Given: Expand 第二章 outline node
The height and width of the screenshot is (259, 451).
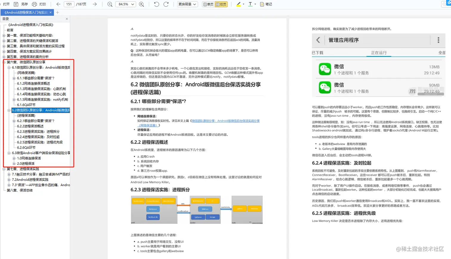Looking at the screenshot, I should tap(4, 41).
